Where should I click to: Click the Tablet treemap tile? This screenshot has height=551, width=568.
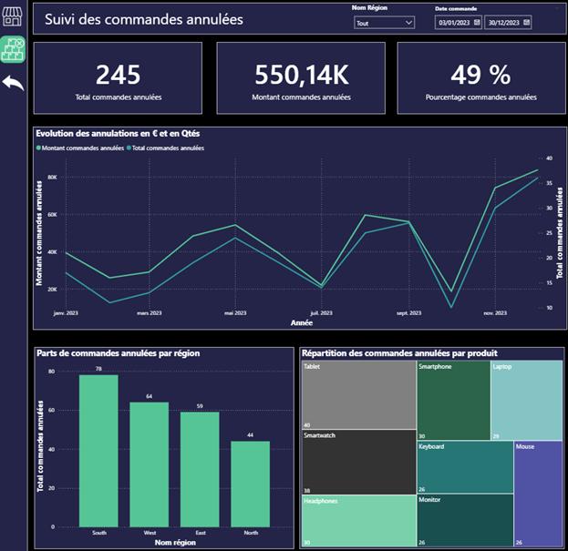pyautogui.click(x=357, y=394)
